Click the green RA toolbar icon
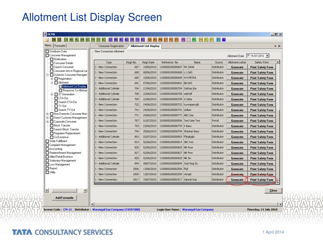This screenshot has width=323, height=242. click(x=82, y=40)
